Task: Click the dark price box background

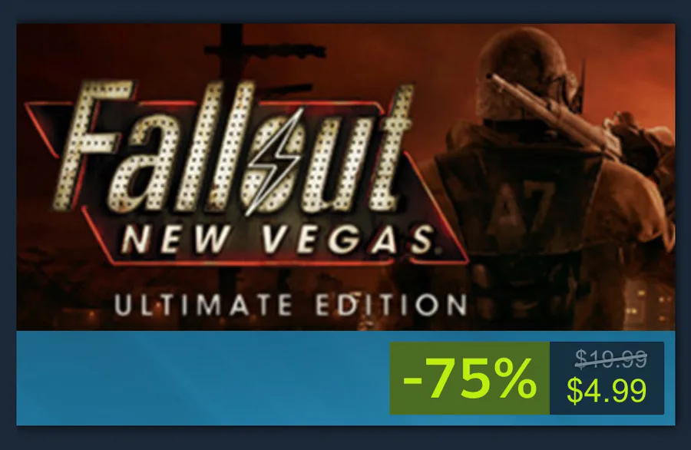Action: click(607, 378)
